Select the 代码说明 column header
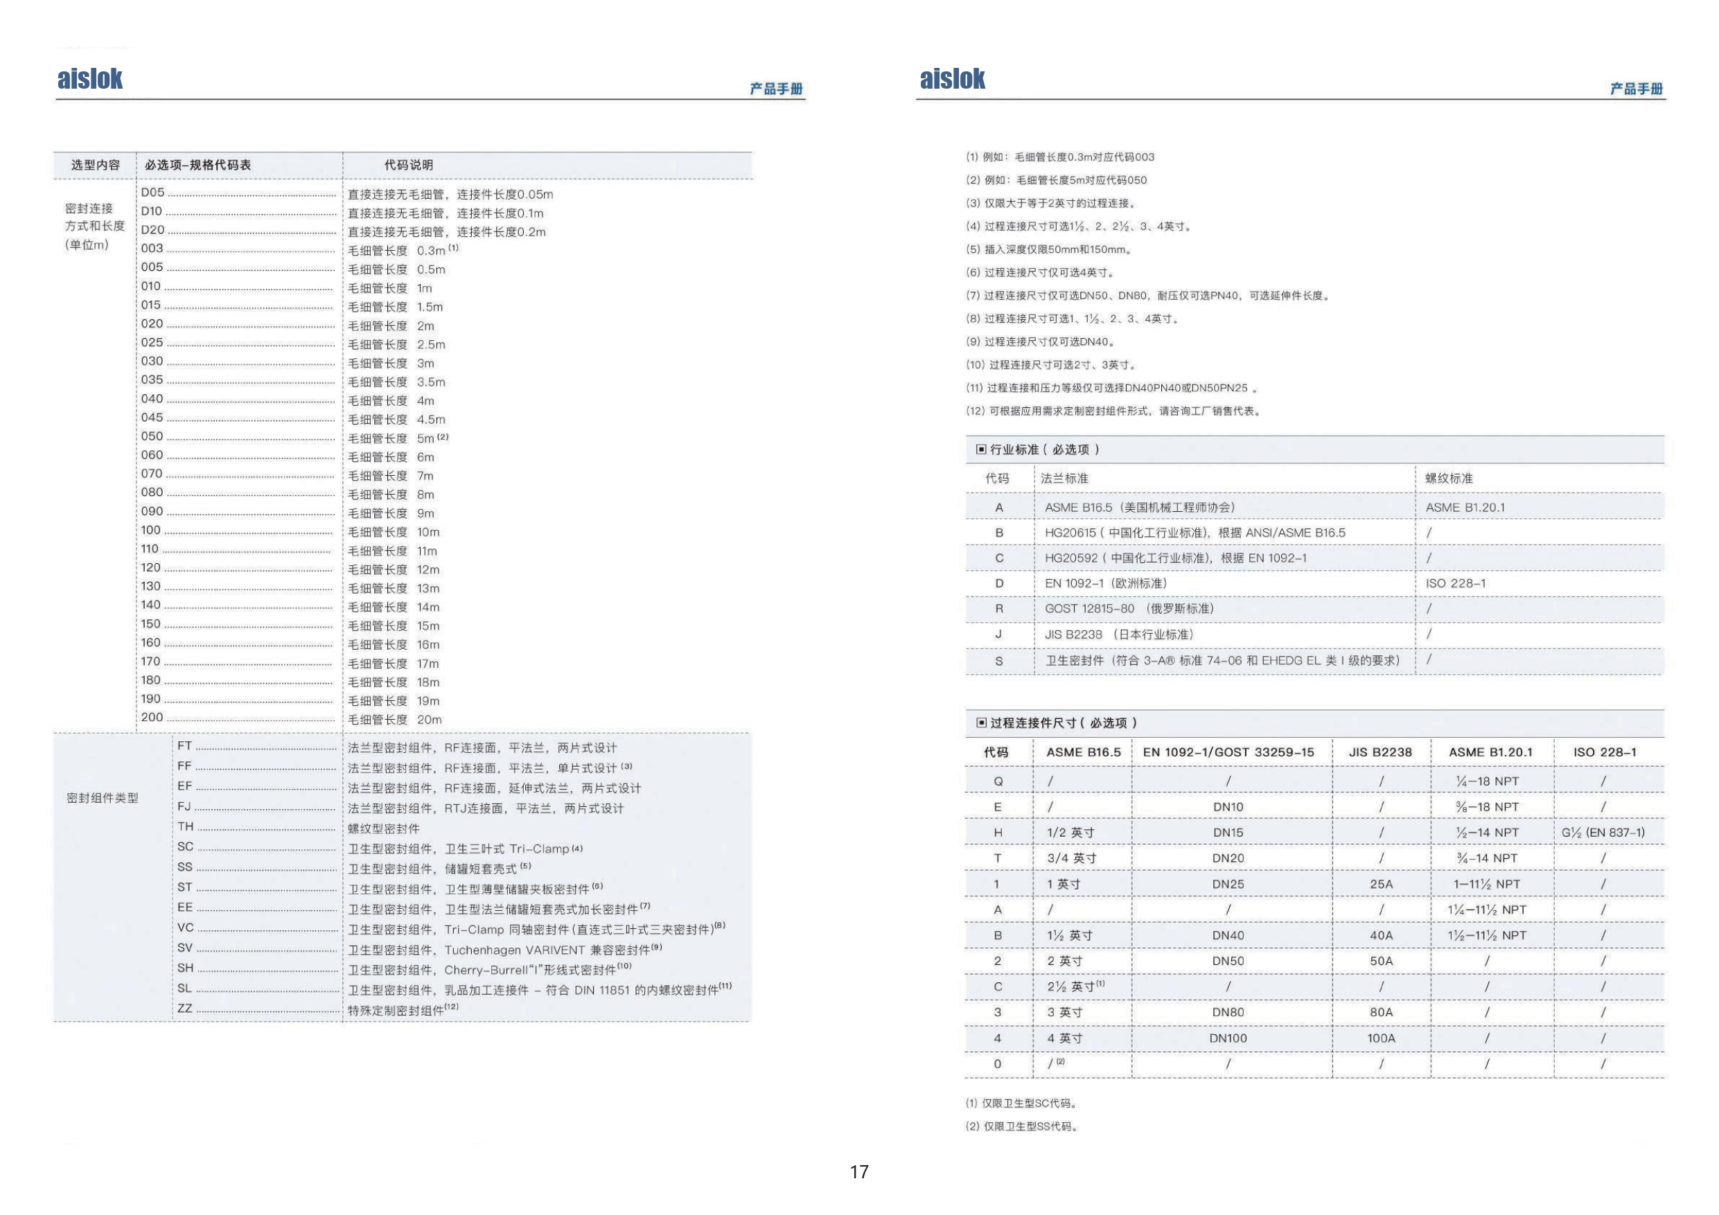1719x1215 pixels. tap(408, 165)
